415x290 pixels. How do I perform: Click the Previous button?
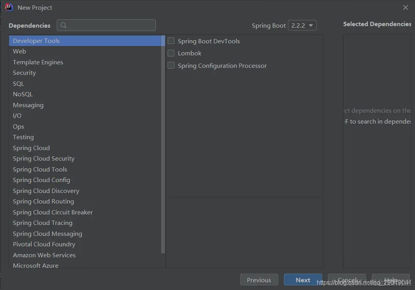[x=259, y=280]
